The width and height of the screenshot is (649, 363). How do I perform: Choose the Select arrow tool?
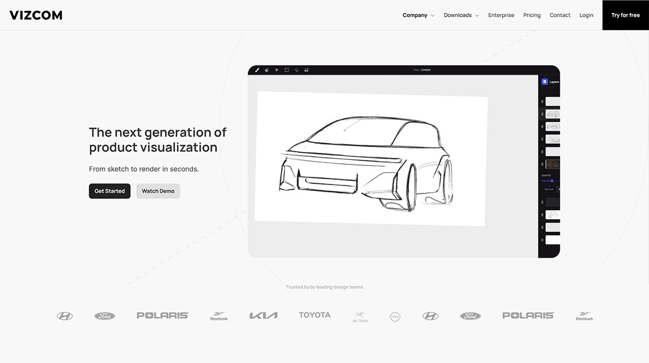point(277,70)
